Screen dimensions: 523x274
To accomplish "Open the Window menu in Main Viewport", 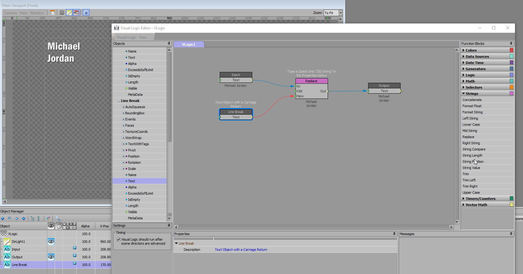I will (37, 13).
